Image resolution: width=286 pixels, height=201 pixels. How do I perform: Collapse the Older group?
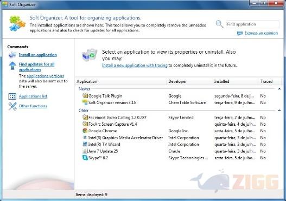point(279,111)
